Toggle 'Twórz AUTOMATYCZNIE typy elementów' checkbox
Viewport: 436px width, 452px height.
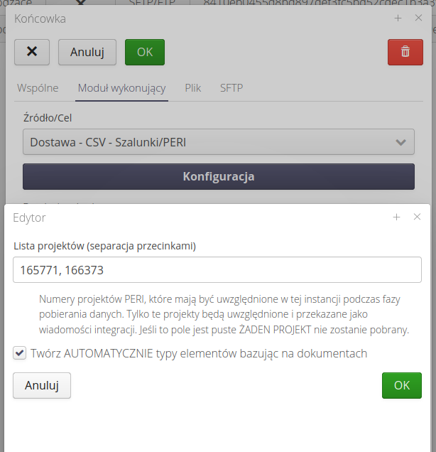(20, 353)
